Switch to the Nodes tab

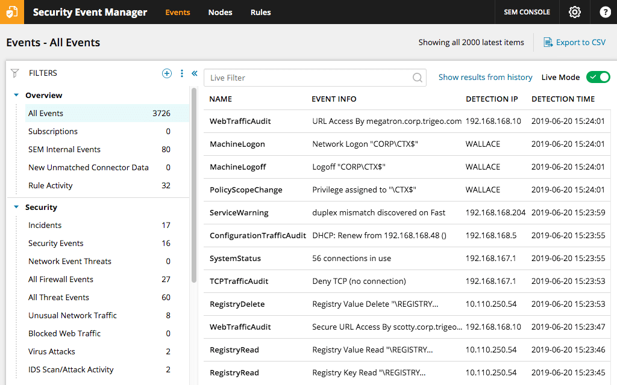pyautogui.click(x=220, y=12)
